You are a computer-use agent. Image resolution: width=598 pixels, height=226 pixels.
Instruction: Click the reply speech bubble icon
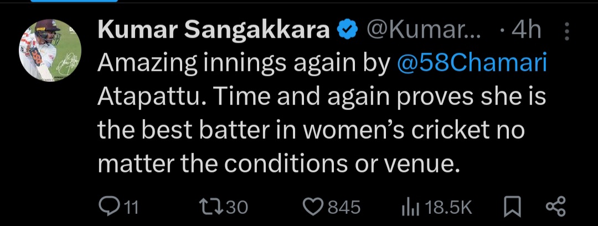pyautogui.click(x=107, y=207)
